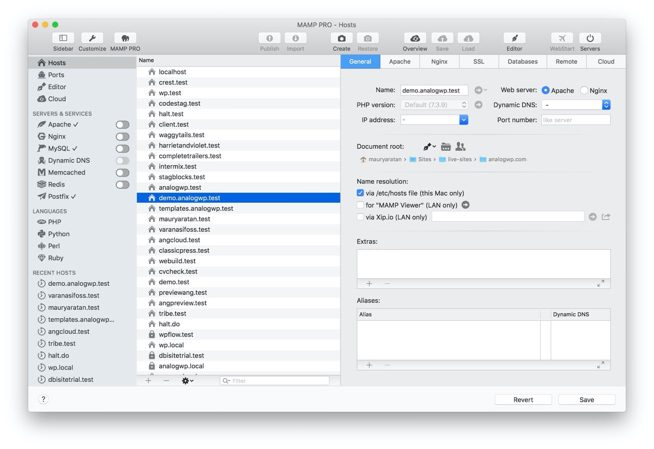654x449 pixels.
Task: Add an extra with plus
Action: (369, 283)
